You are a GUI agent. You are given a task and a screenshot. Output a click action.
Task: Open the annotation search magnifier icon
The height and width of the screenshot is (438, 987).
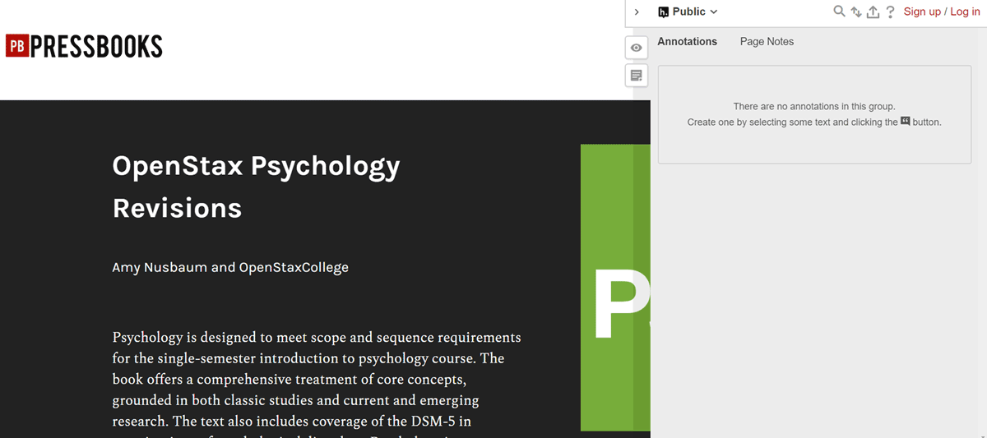[839, 12]
